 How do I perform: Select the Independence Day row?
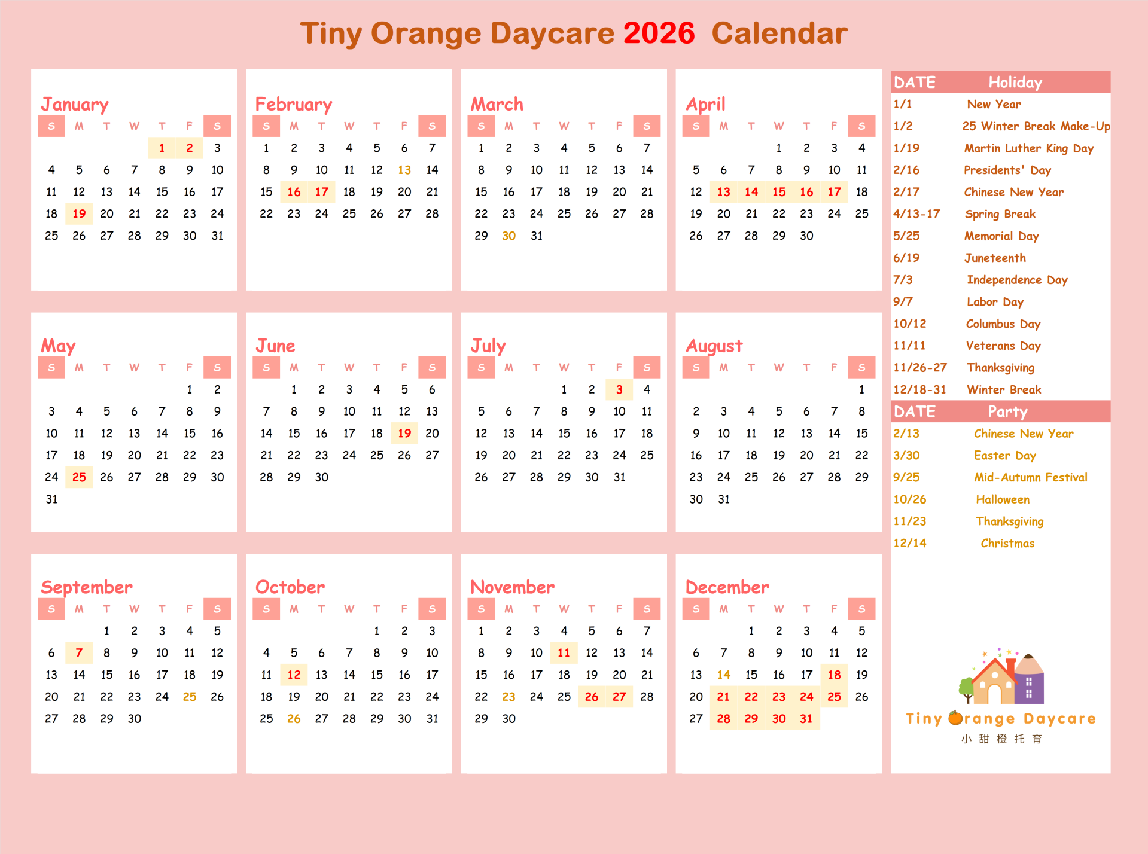click(1000, 280)
